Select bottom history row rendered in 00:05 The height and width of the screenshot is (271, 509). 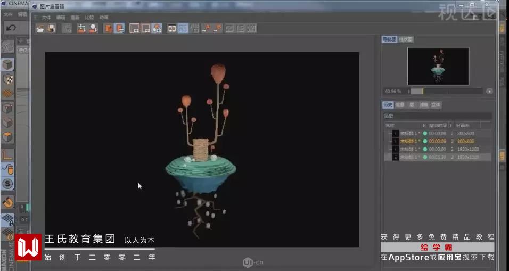tap(438, 157)
